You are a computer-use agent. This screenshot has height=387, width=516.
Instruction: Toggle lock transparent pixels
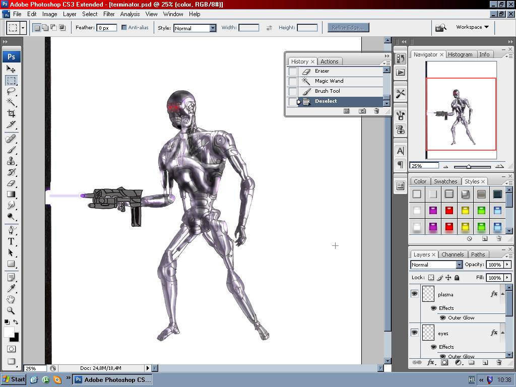pyautogui.click(x=431, y=278)
